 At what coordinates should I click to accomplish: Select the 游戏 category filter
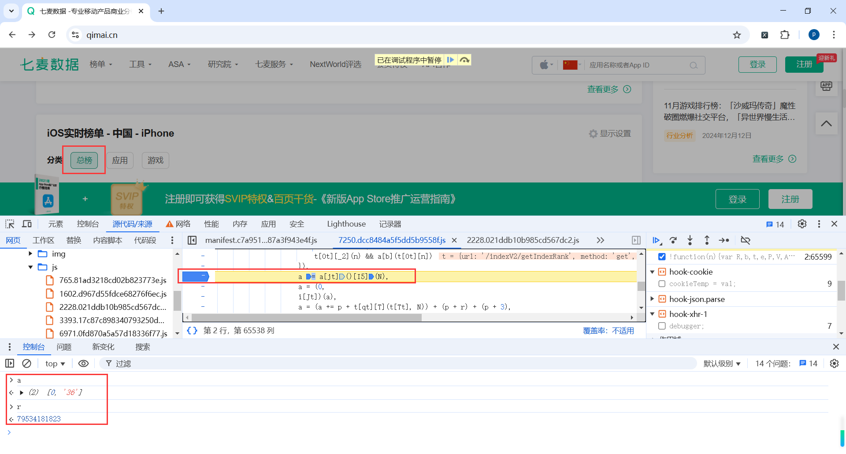[x=156, y=160]
